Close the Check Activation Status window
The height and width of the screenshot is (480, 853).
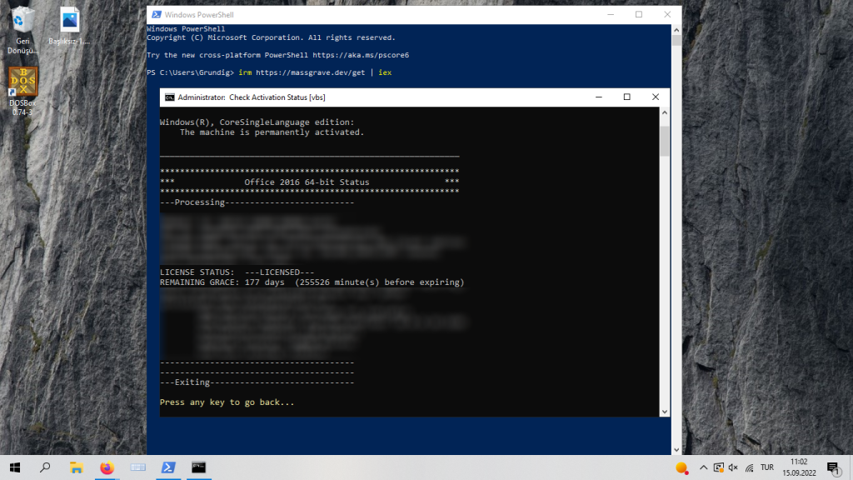(x=656, y=97)
